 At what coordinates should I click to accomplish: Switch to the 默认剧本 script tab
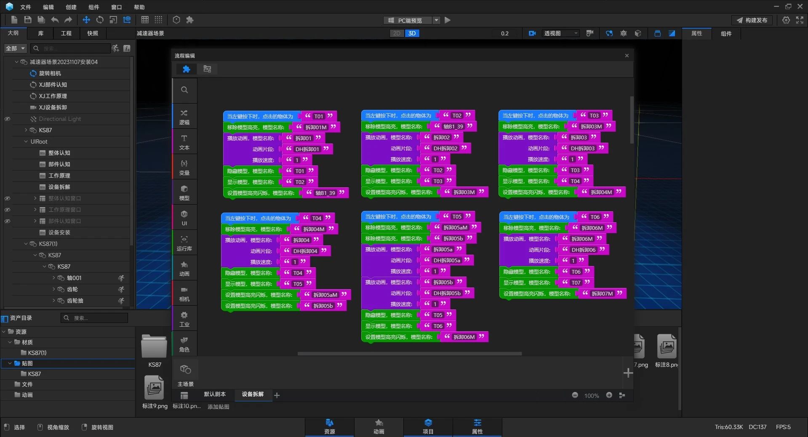pos(215,394)
